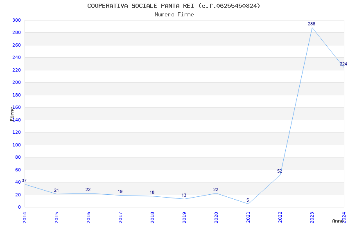The image size is (348, 225).
Task: Click the 2014 x-axis year label
Action: pyautogui.click(x=25, y=218)
